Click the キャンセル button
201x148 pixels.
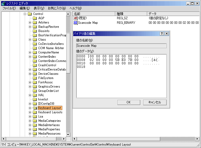155,102
